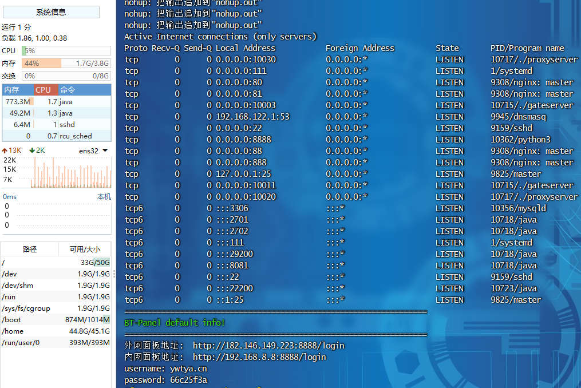The height and width of the screenshot is (388, 581).
Task: Select the /boot disk row
Action: pyautogui.click(x=56, y=320)
